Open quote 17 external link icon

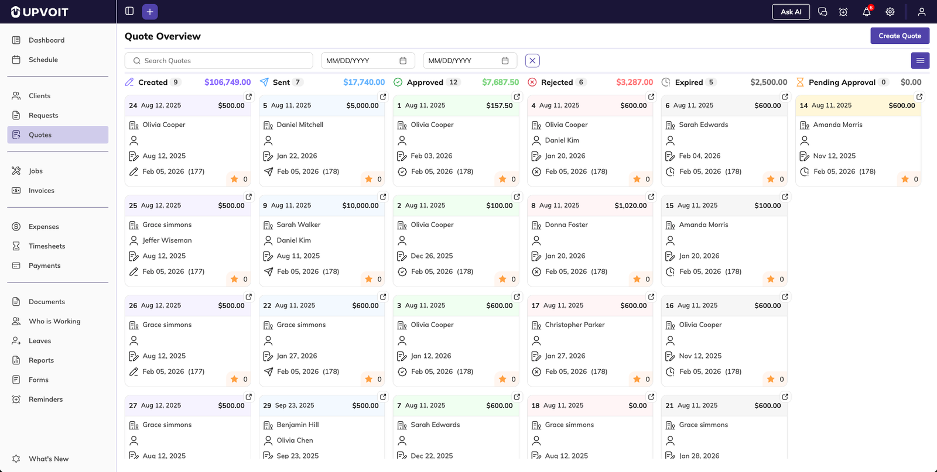(x=651, y=297)
